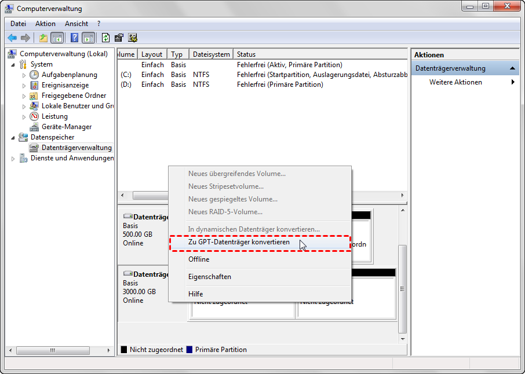The image size is (525, 374).
Task: Sort by the Layout column header
Action: 152,54
